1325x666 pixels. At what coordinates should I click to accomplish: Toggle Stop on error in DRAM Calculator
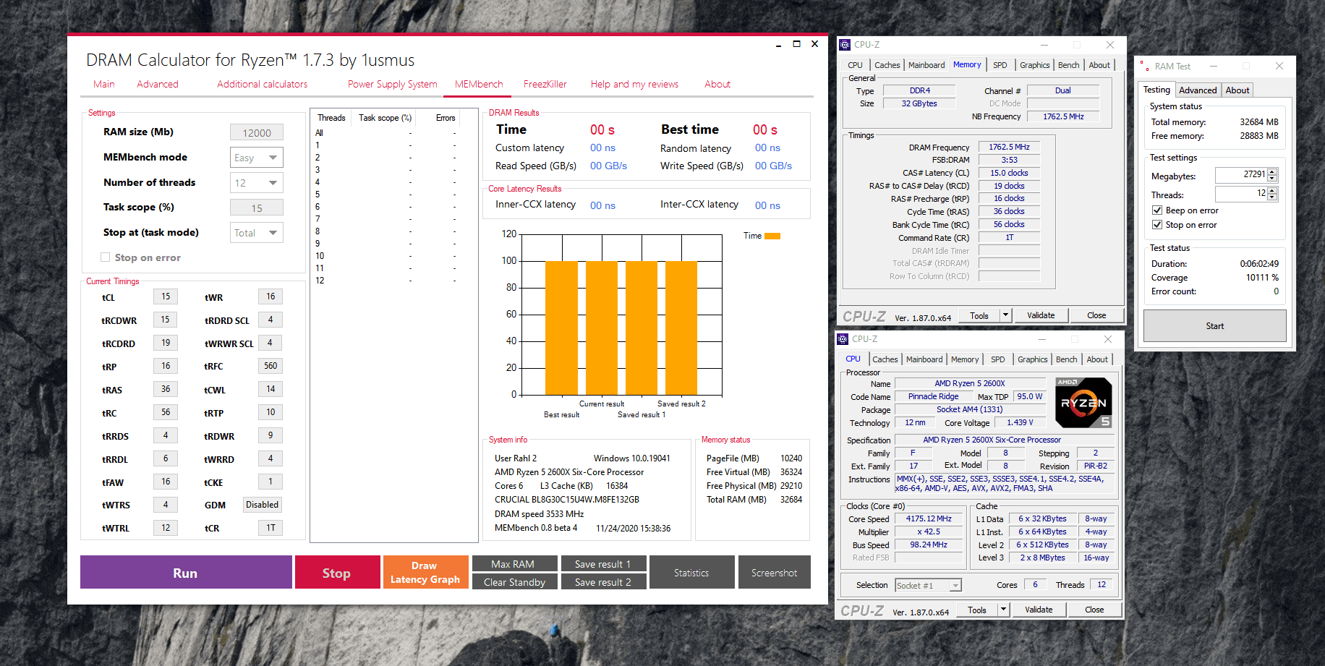(106, 257)
